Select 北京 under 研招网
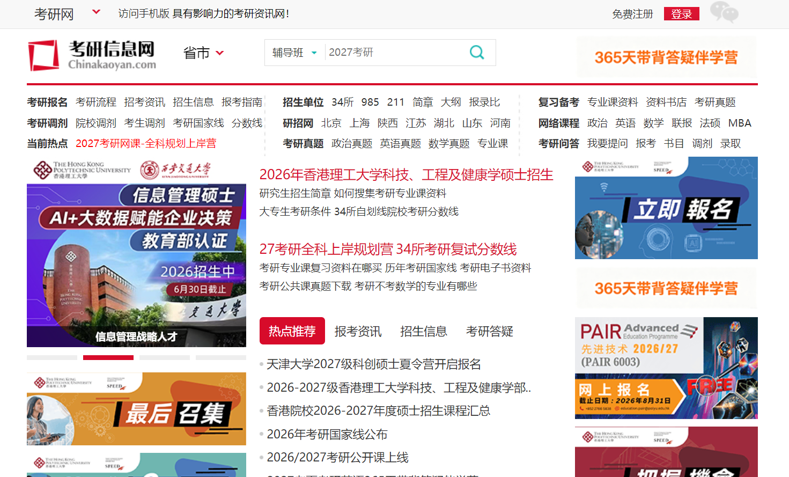This screenshot has width=789, height=477. click(x=331, y=123)
